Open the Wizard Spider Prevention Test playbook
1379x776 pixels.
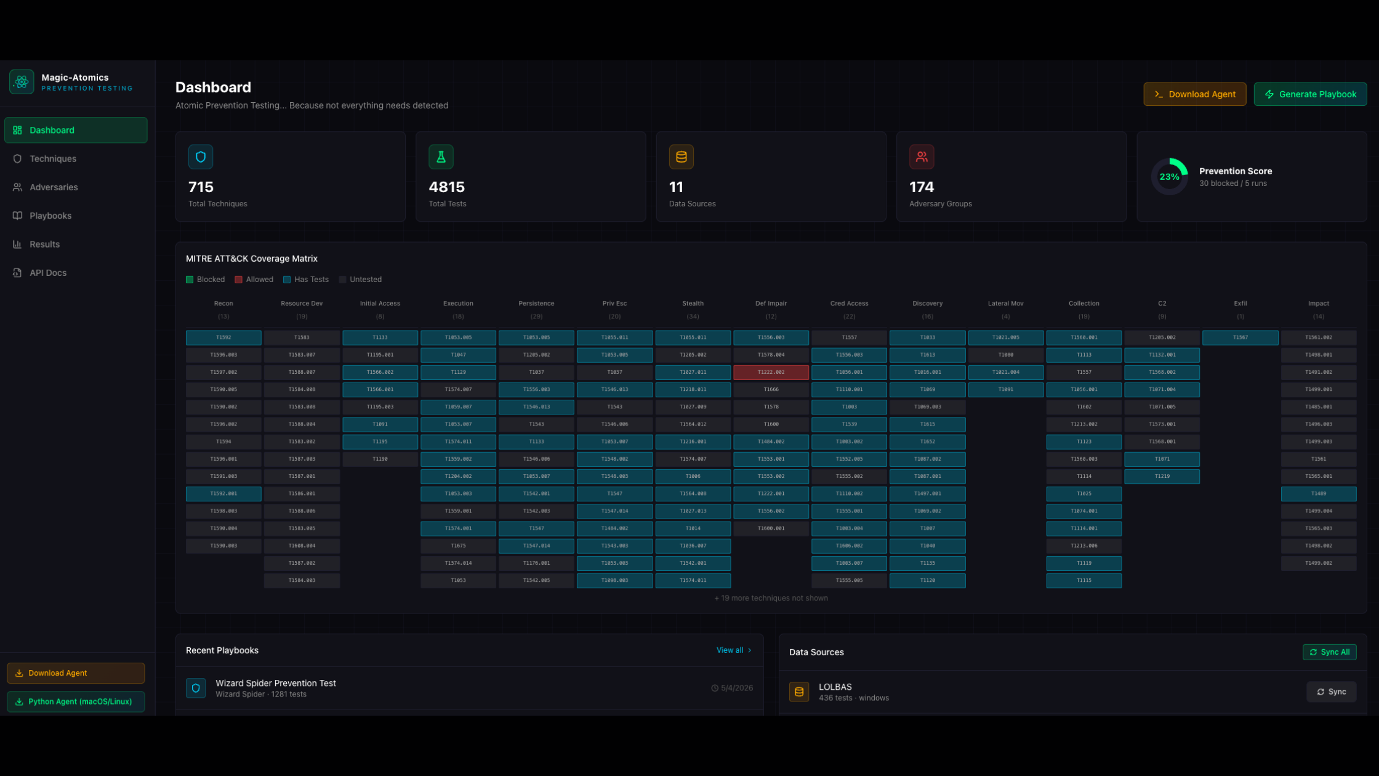point(470,688)
